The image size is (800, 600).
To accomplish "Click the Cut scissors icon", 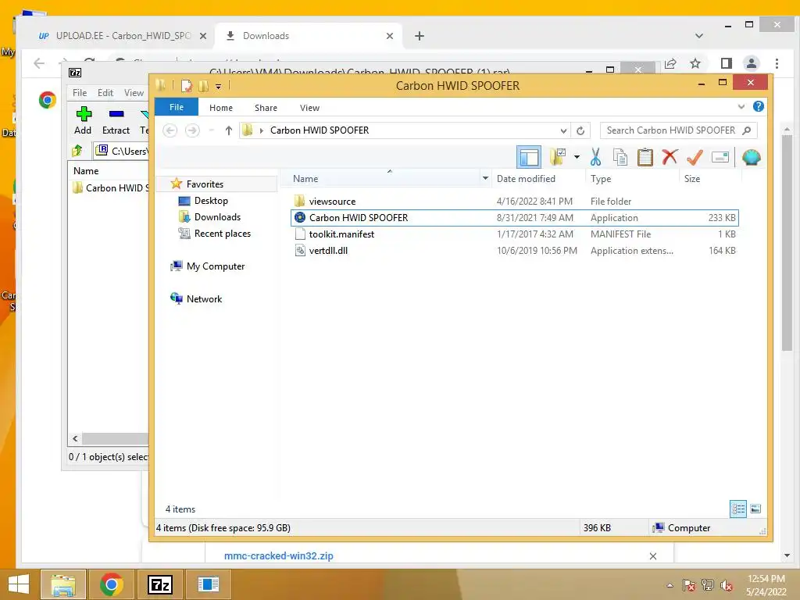I will click(595, 157).
